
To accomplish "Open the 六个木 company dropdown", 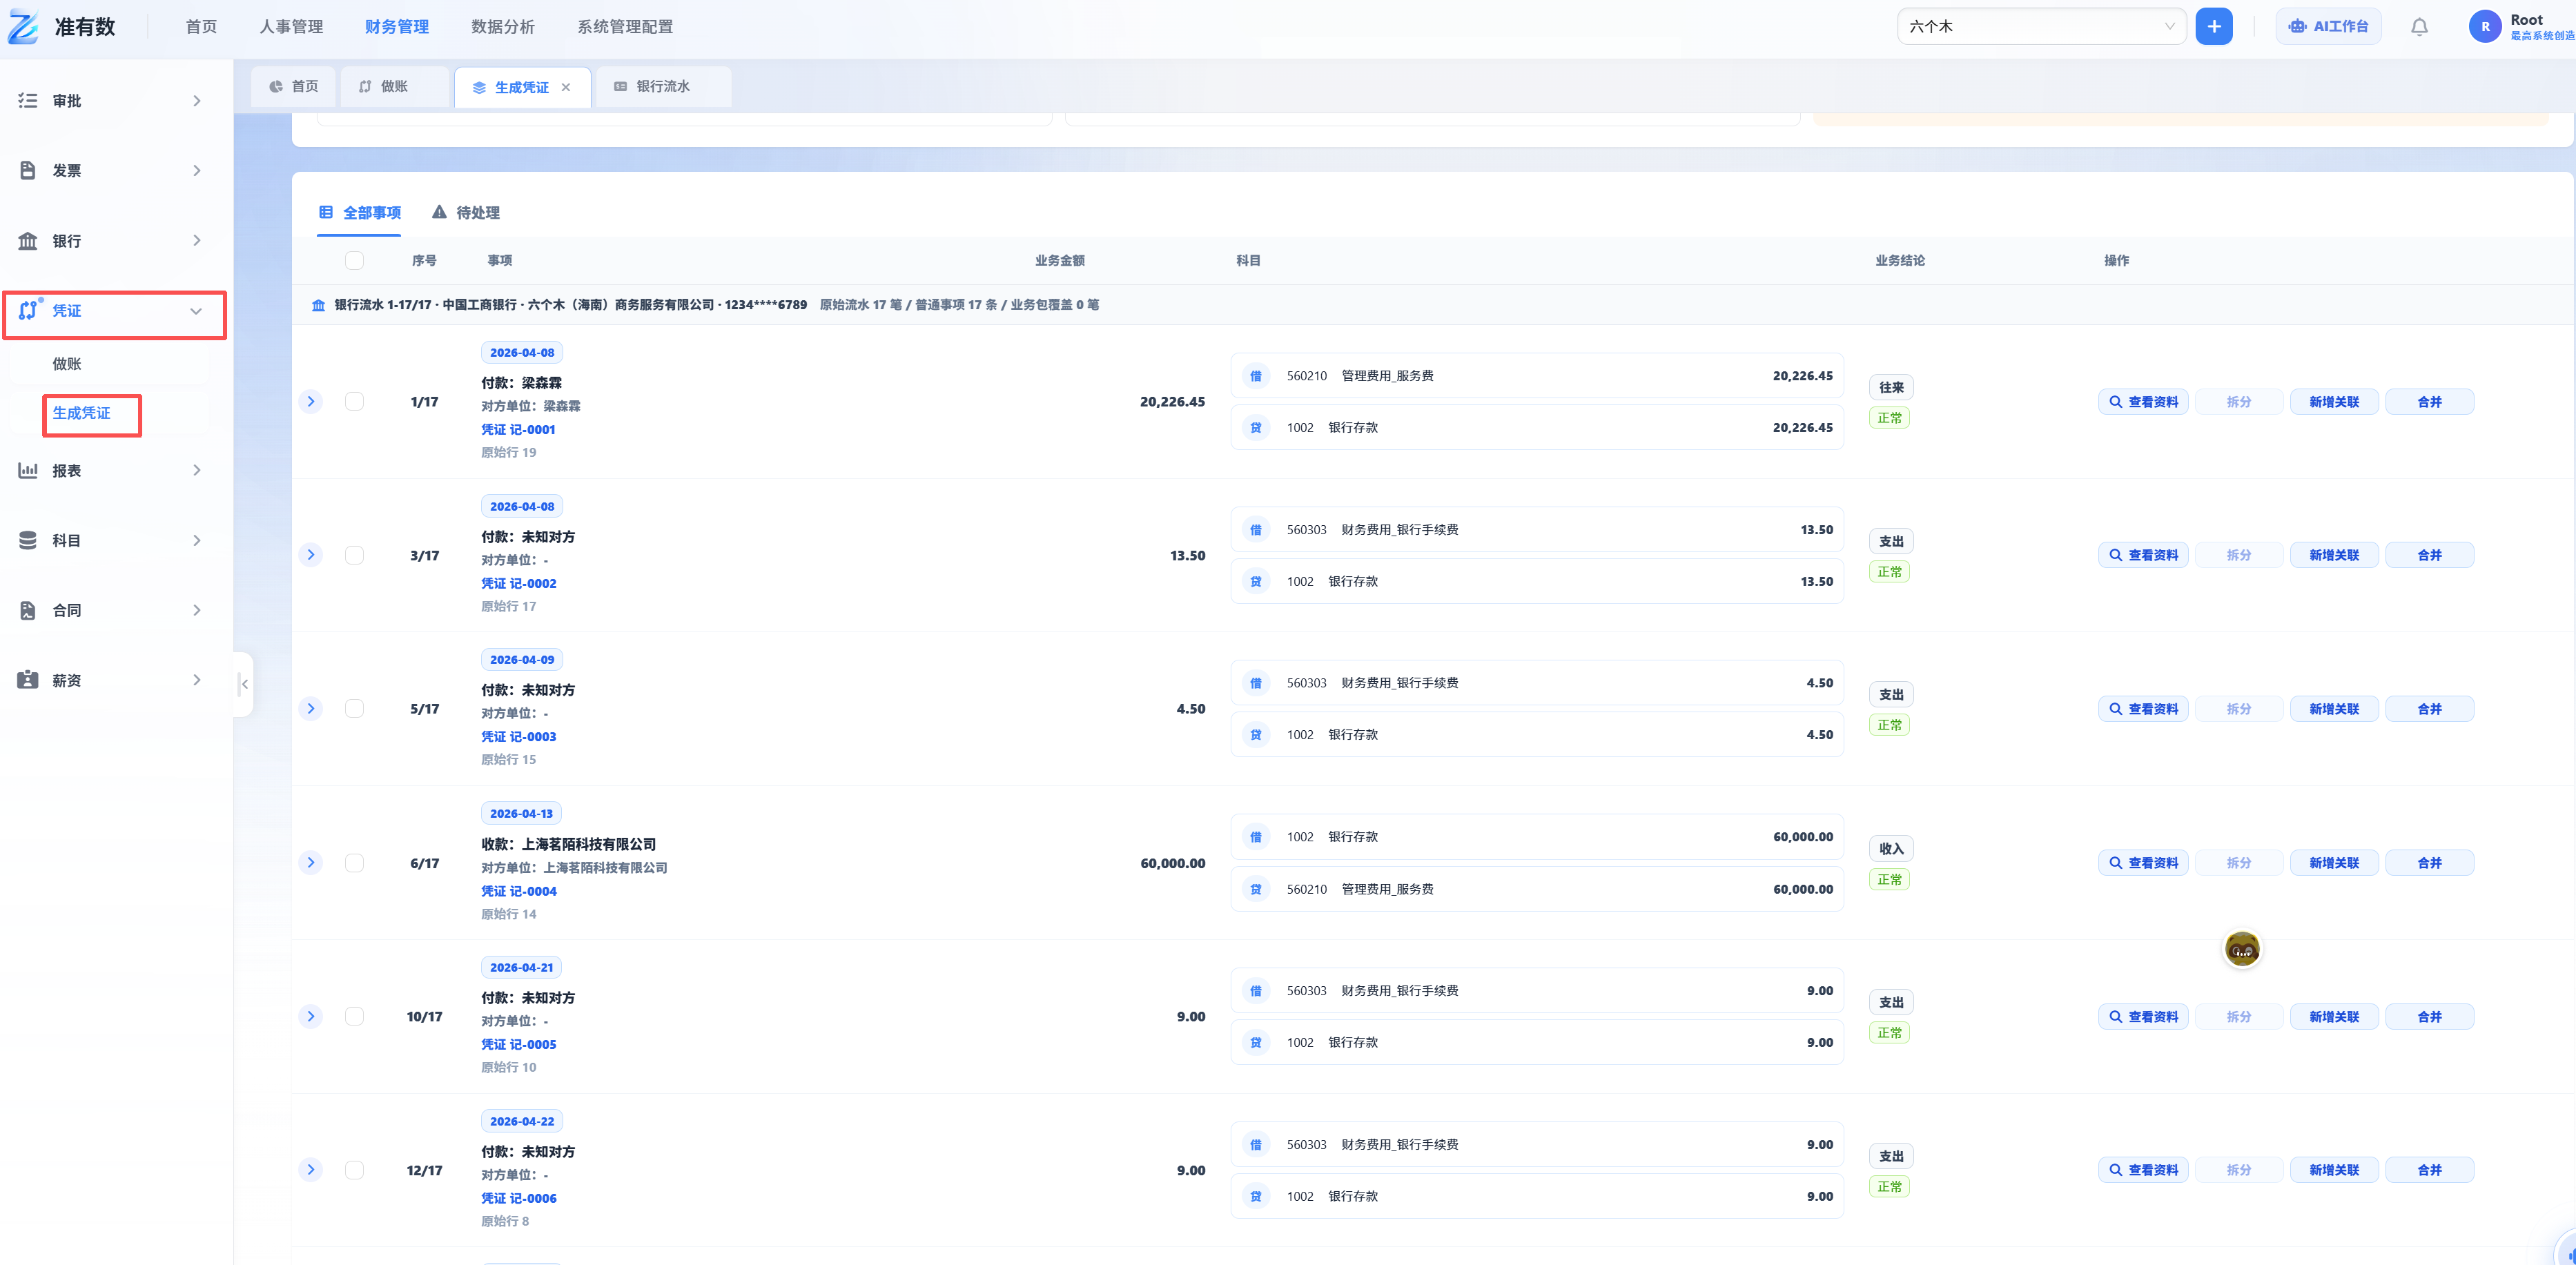I will pyautogui.click(x=2041, y=27).
